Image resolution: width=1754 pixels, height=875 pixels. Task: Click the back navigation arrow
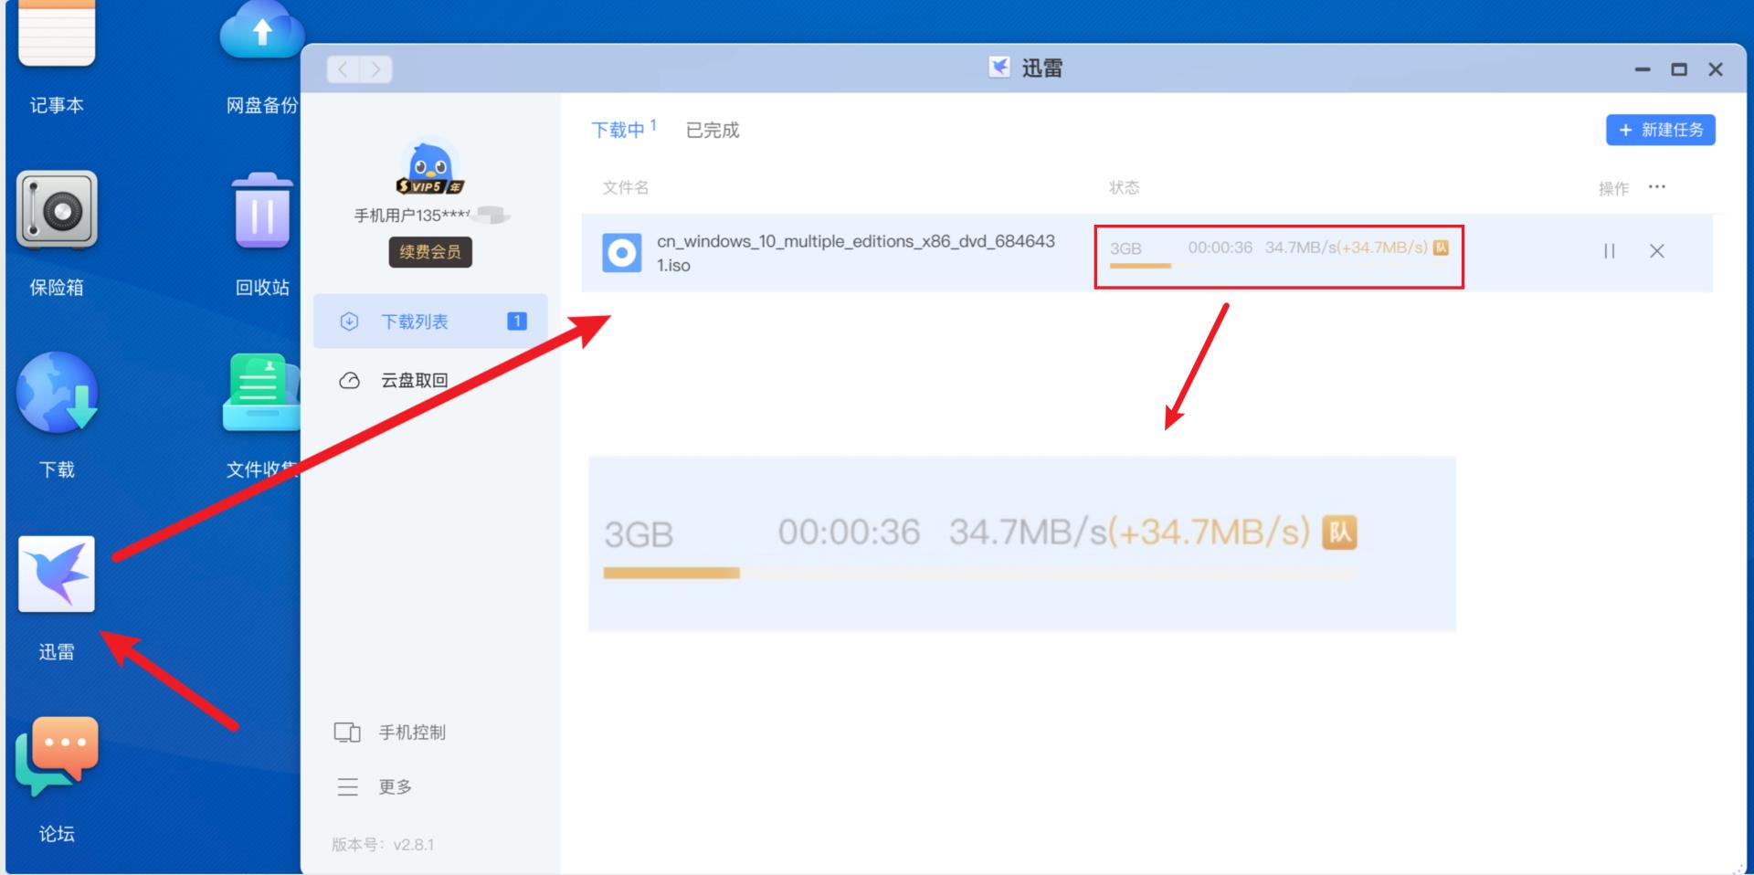(343, 69)
